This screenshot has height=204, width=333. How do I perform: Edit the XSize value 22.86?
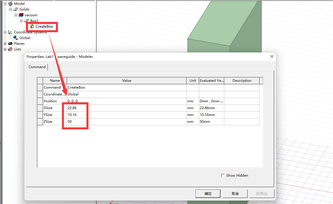127,108
